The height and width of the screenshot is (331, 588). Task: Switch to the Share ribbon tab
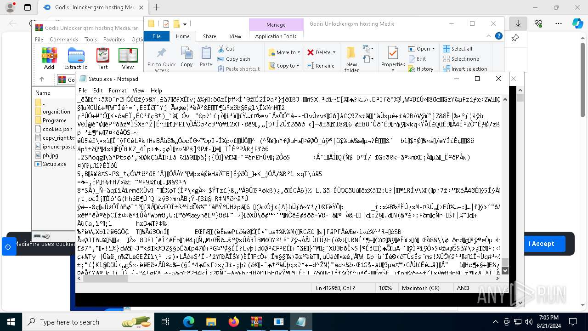coord(209,36)
